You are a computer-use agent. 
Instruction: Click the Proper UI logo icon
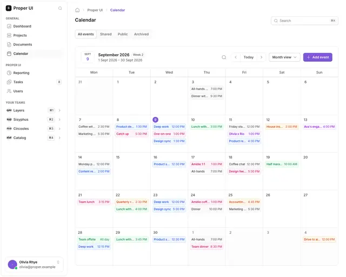[x=9, y=8]
